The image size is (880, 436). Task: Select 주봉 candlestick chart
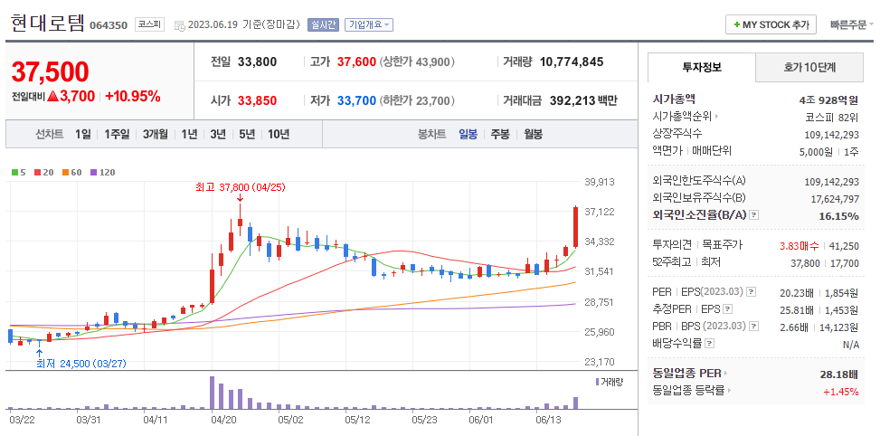tap(500, 135)
